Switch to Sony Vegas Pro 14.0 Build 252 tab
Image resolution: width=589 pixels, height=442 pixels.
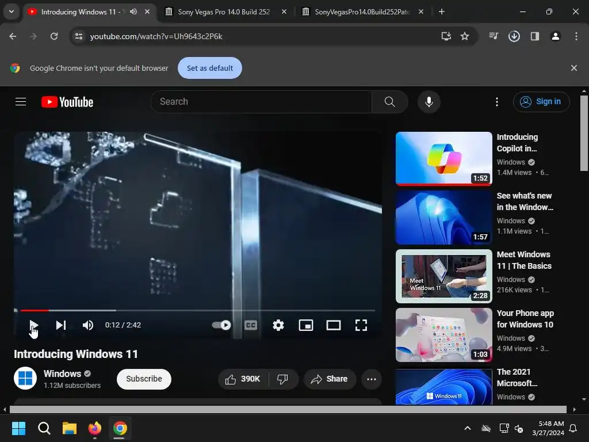pos(224,12)
